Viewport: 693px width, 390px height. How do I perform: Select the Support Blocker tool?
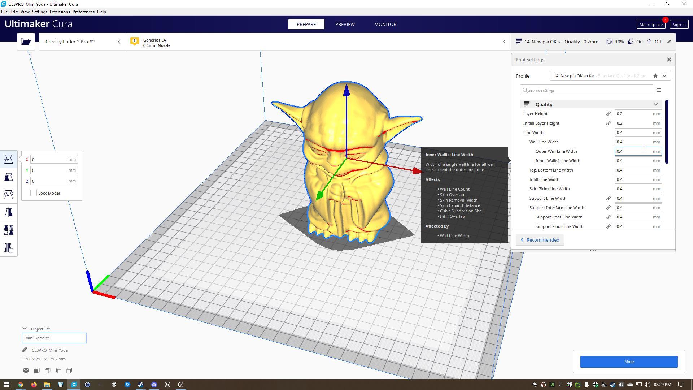click(9, 248)
